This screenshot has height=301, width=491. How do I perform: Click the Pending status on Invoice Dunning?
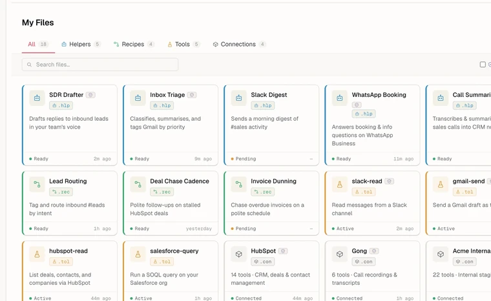pyautogui.click(x=244, y=229)
